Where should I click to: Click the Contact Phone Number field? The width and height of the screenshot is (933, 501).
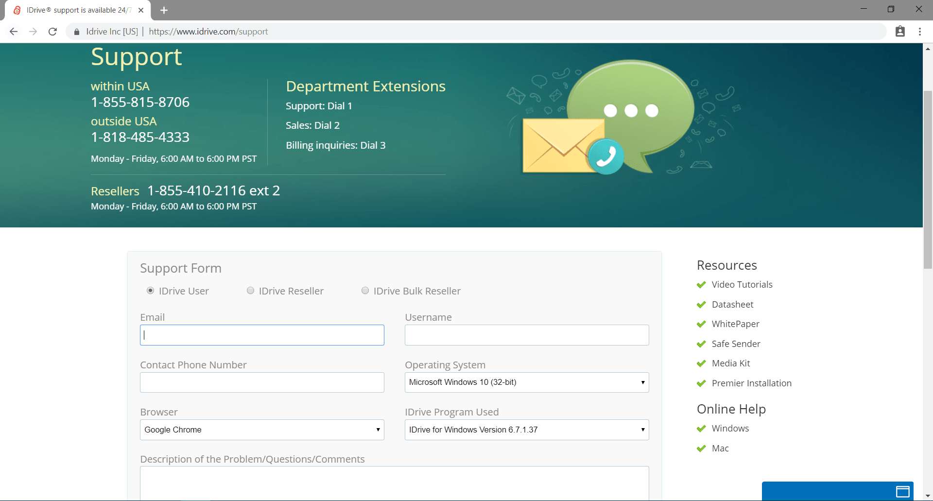[262, 382]
